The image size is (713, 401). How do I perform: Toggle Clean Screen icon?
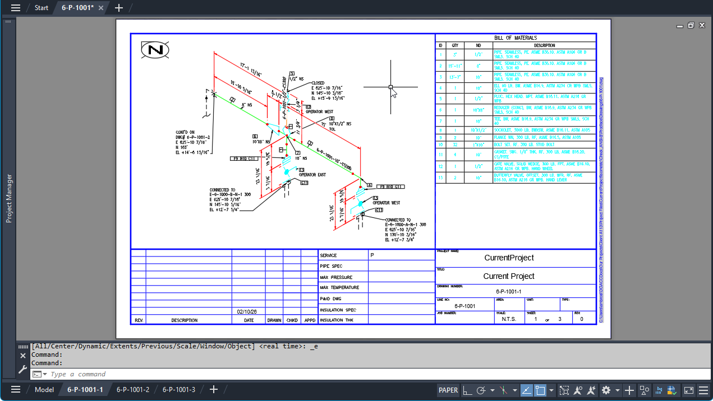pyautogui.click(x=688, y=390)
